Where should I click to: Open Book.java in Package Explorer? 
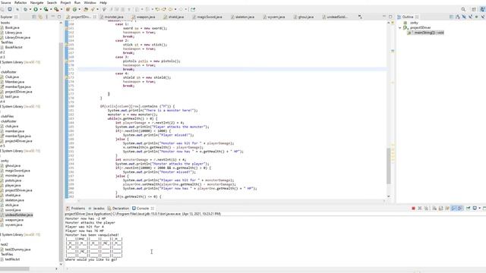coord(12,27)
